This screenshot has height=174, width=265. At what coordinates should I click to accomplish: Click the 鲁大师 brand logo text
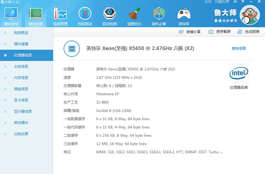(225, 13)
